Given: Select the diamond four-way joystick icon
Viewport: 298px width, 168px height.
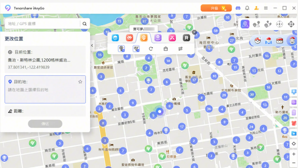Looking at the screenshot, I should pyautogui.click(x=291, y=24).
